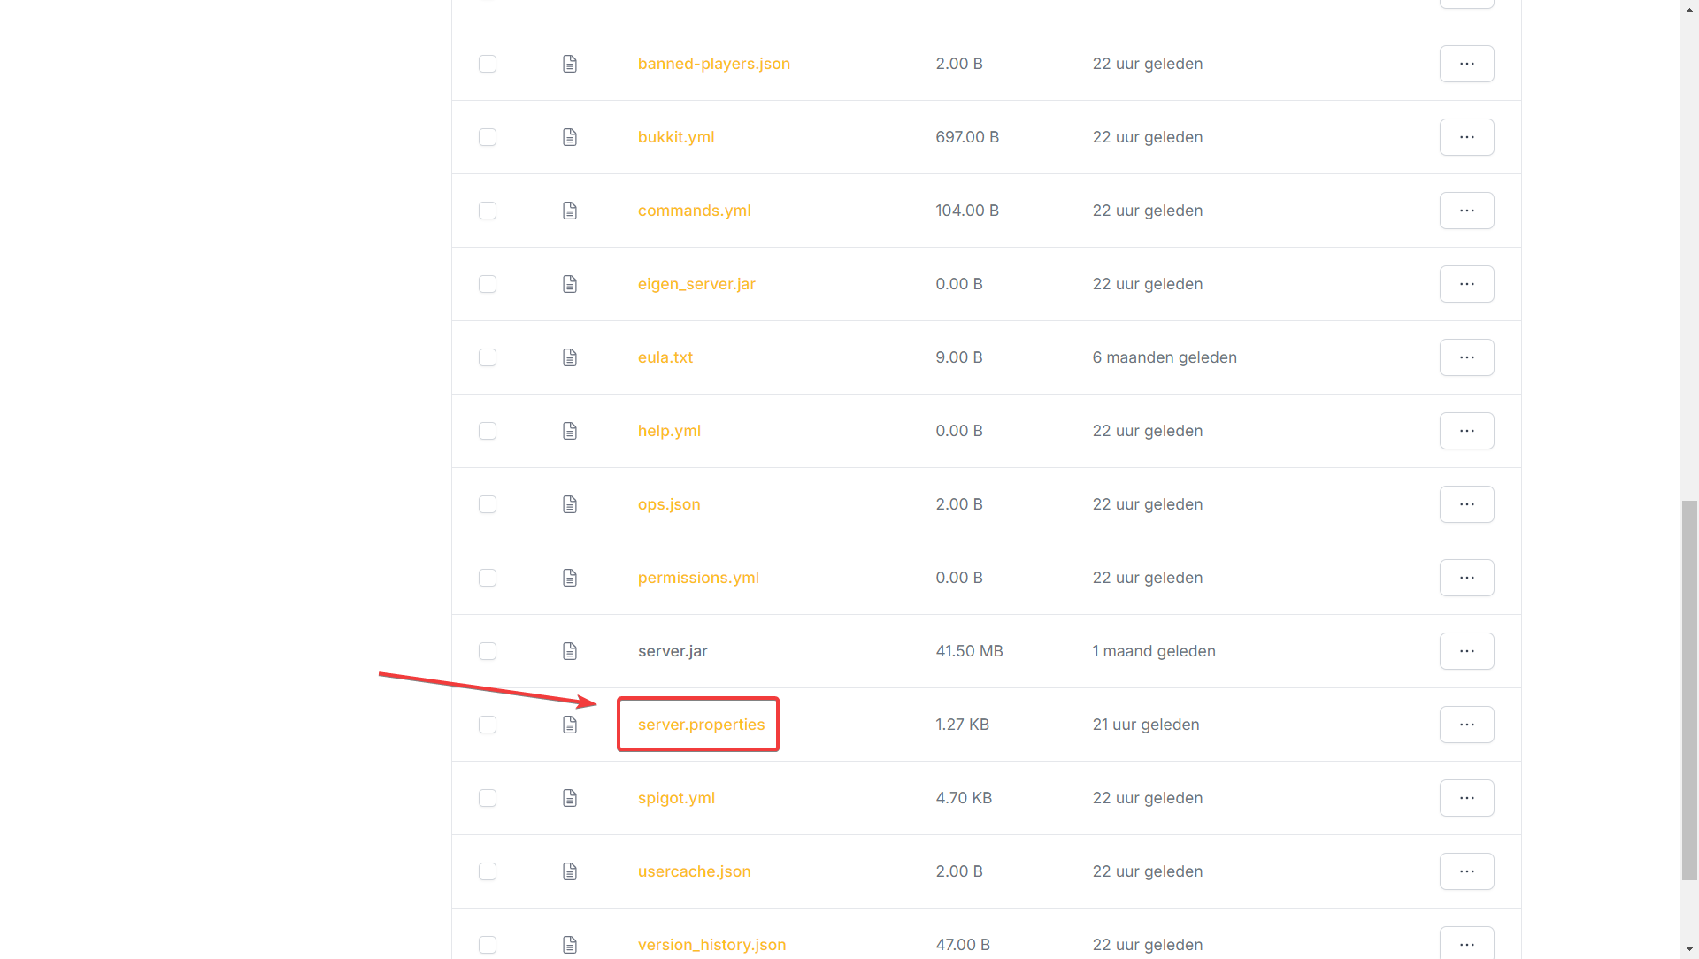
Task: Click the file icon next to bukkit.yml
Action: 570,137
